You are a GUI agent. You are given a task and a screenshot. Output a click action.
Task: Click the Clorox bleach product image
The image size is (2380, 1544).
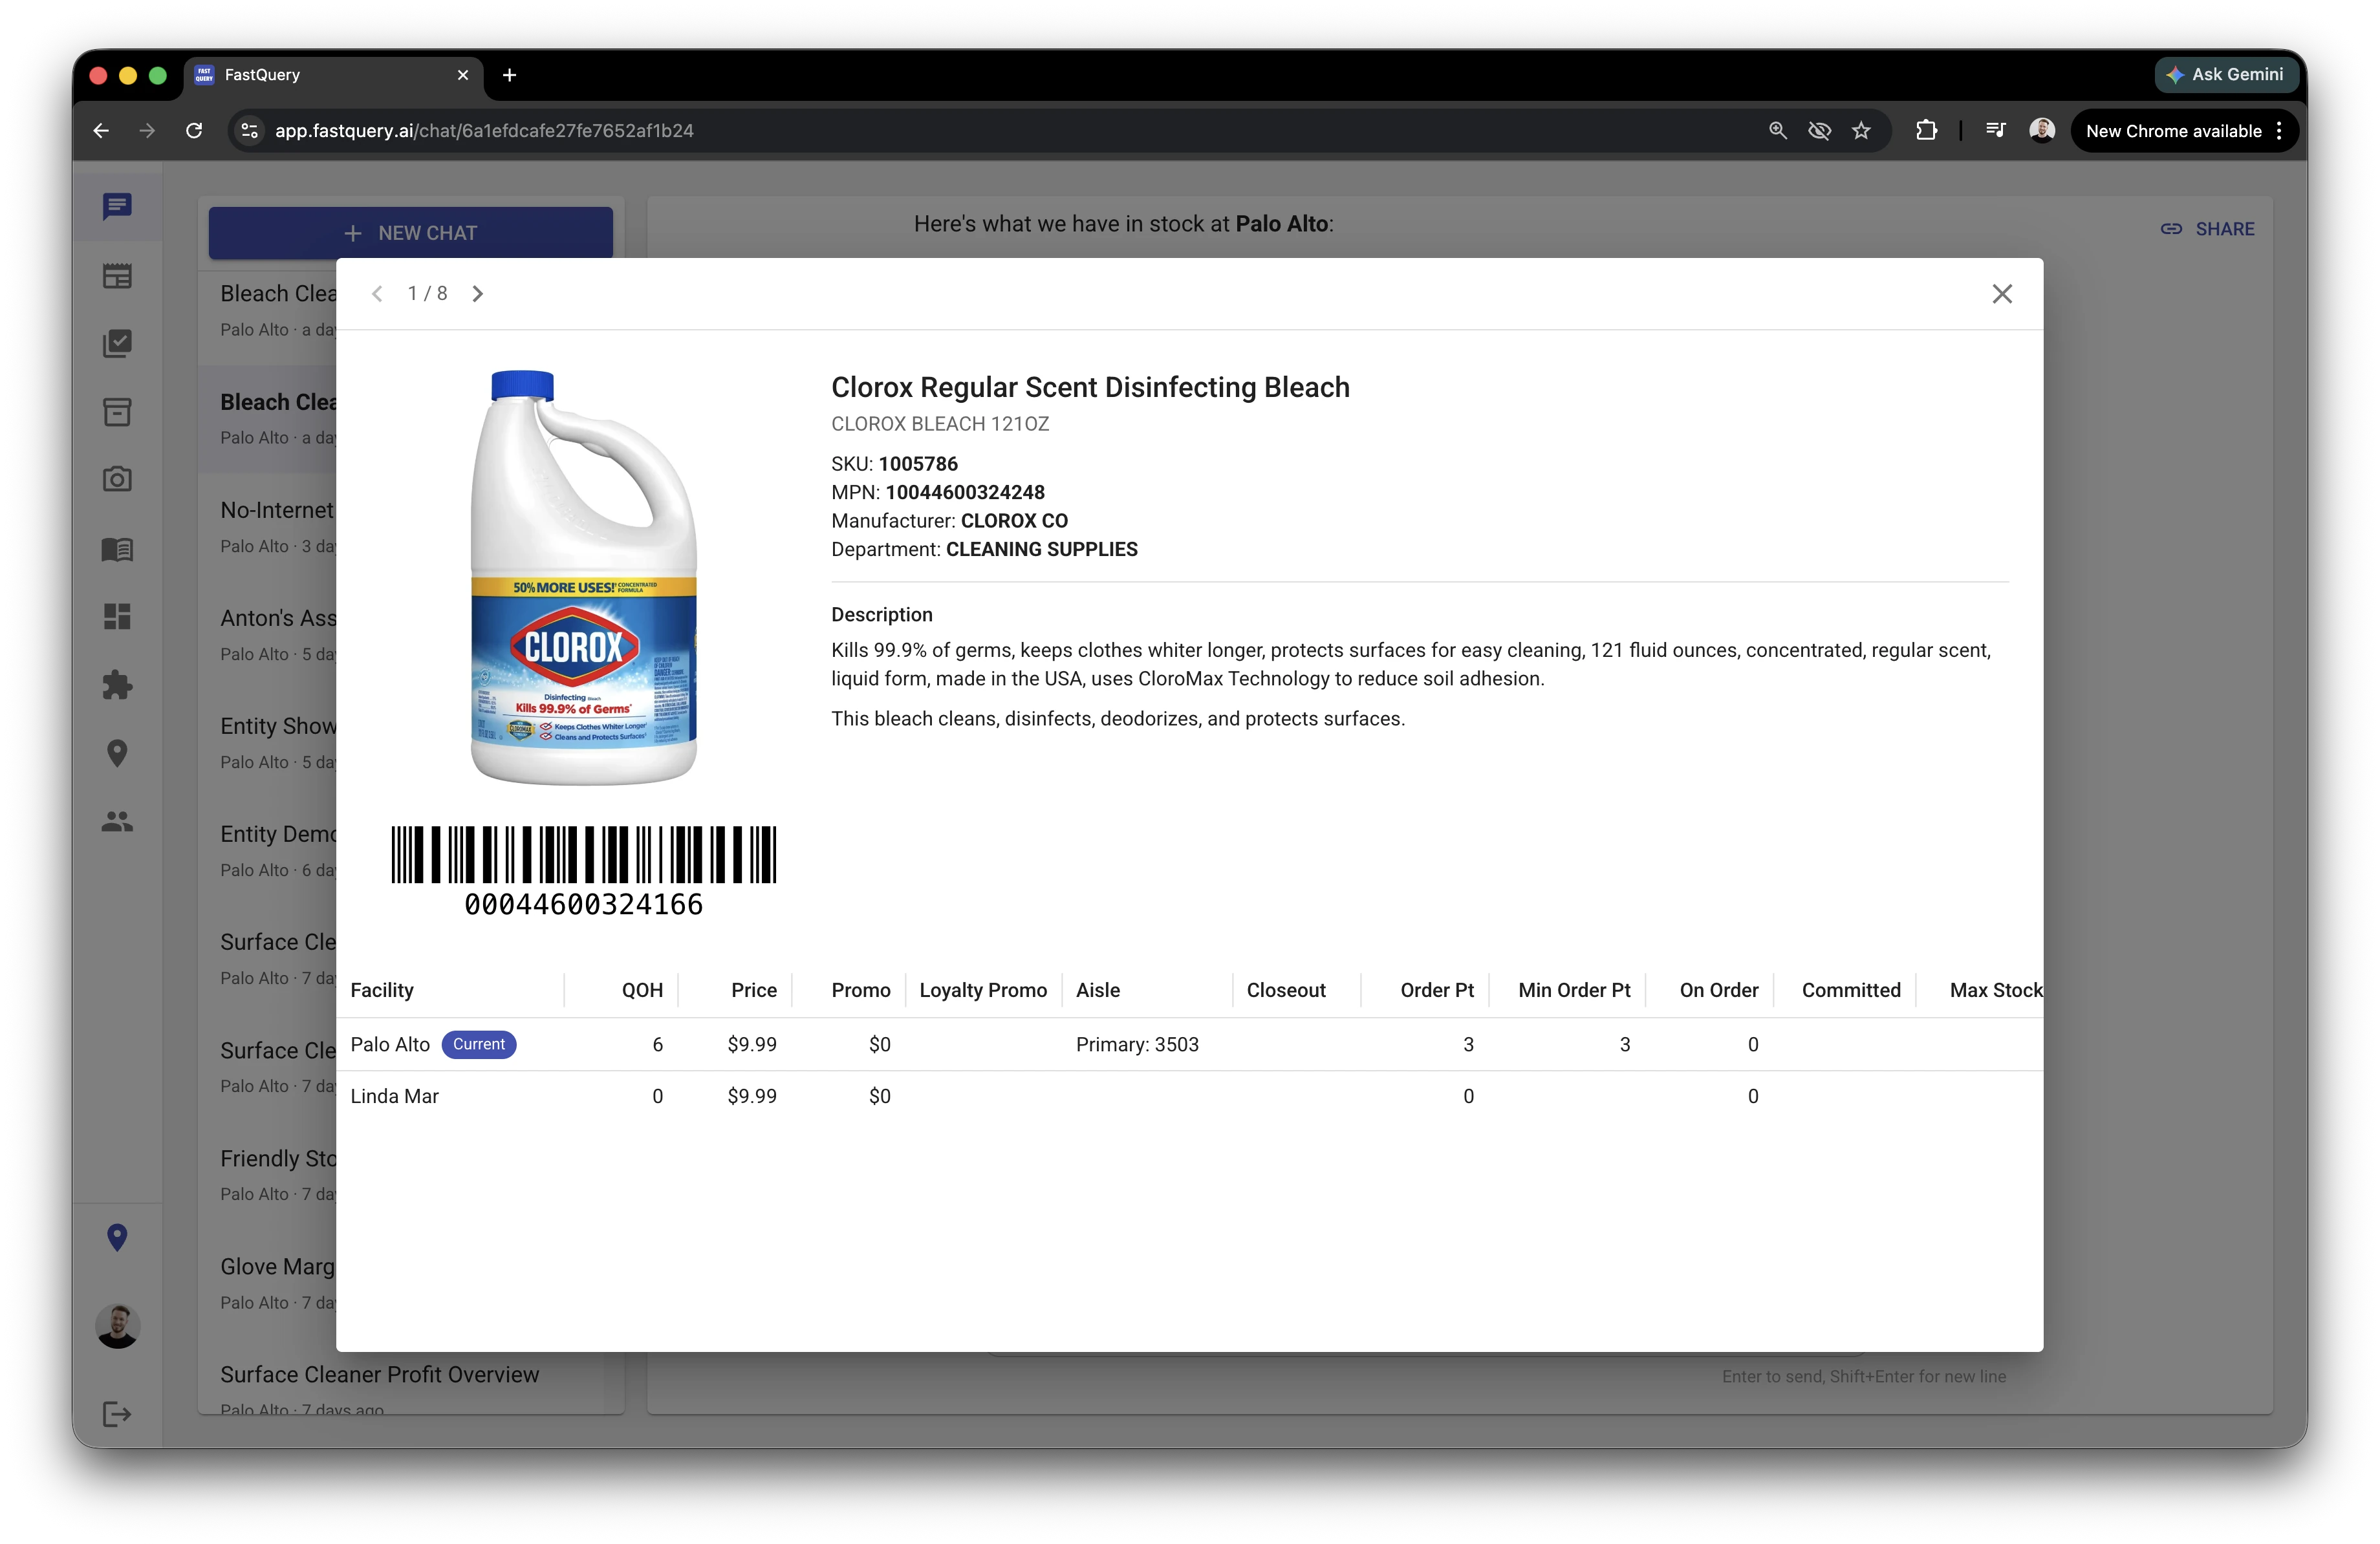point(584,577)
